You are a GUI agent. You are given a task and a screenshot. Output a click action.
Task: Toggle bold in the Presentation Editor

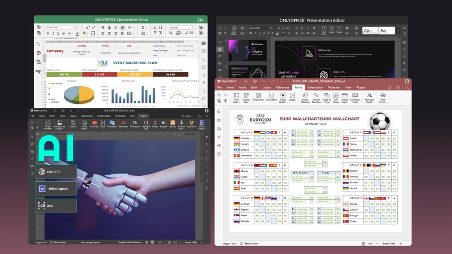pos(251,34)
